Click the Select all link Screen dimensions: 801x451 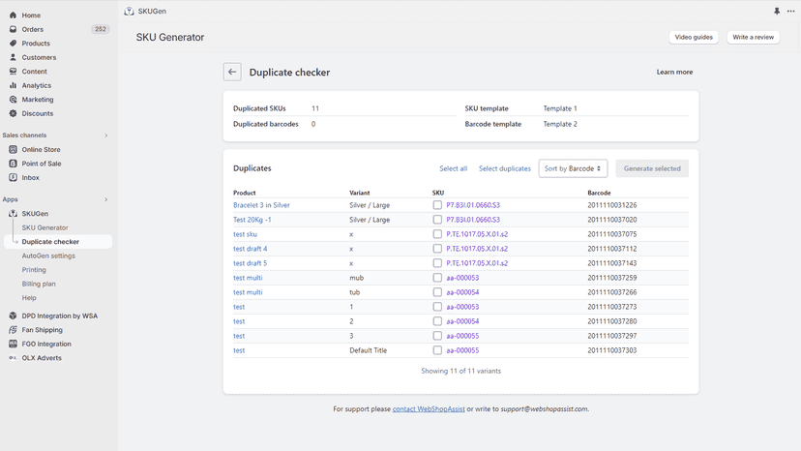453,168
